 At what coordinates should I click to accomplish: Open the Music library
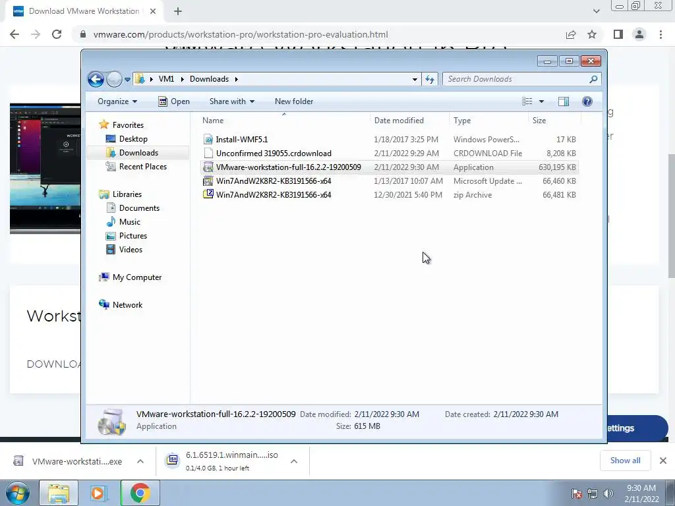pyautogui.click(x=130, y=222)
